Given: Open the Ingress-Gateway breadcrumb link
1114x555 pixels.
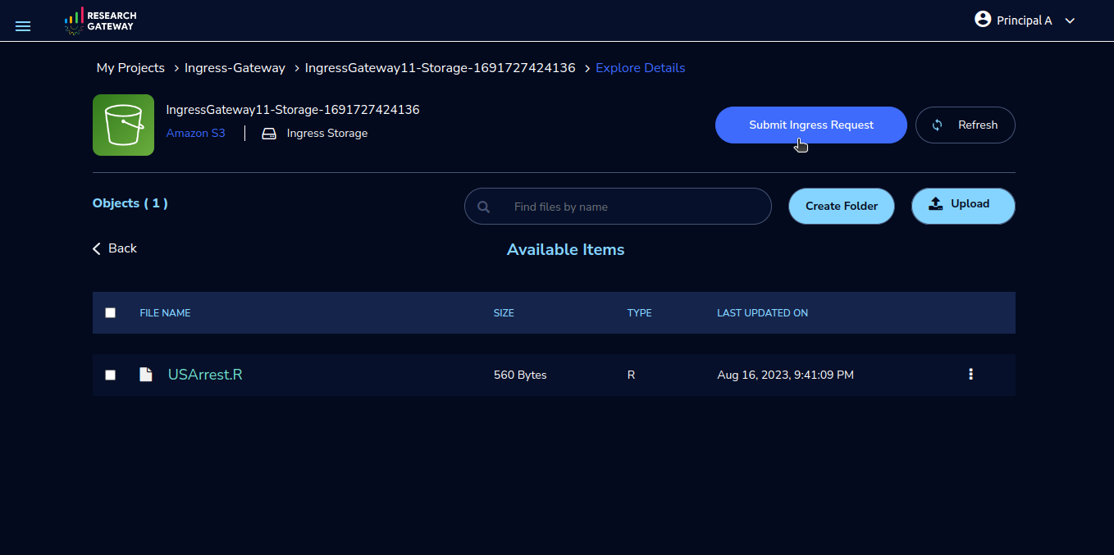Looking at the screenshot, I should click(235, 68).
